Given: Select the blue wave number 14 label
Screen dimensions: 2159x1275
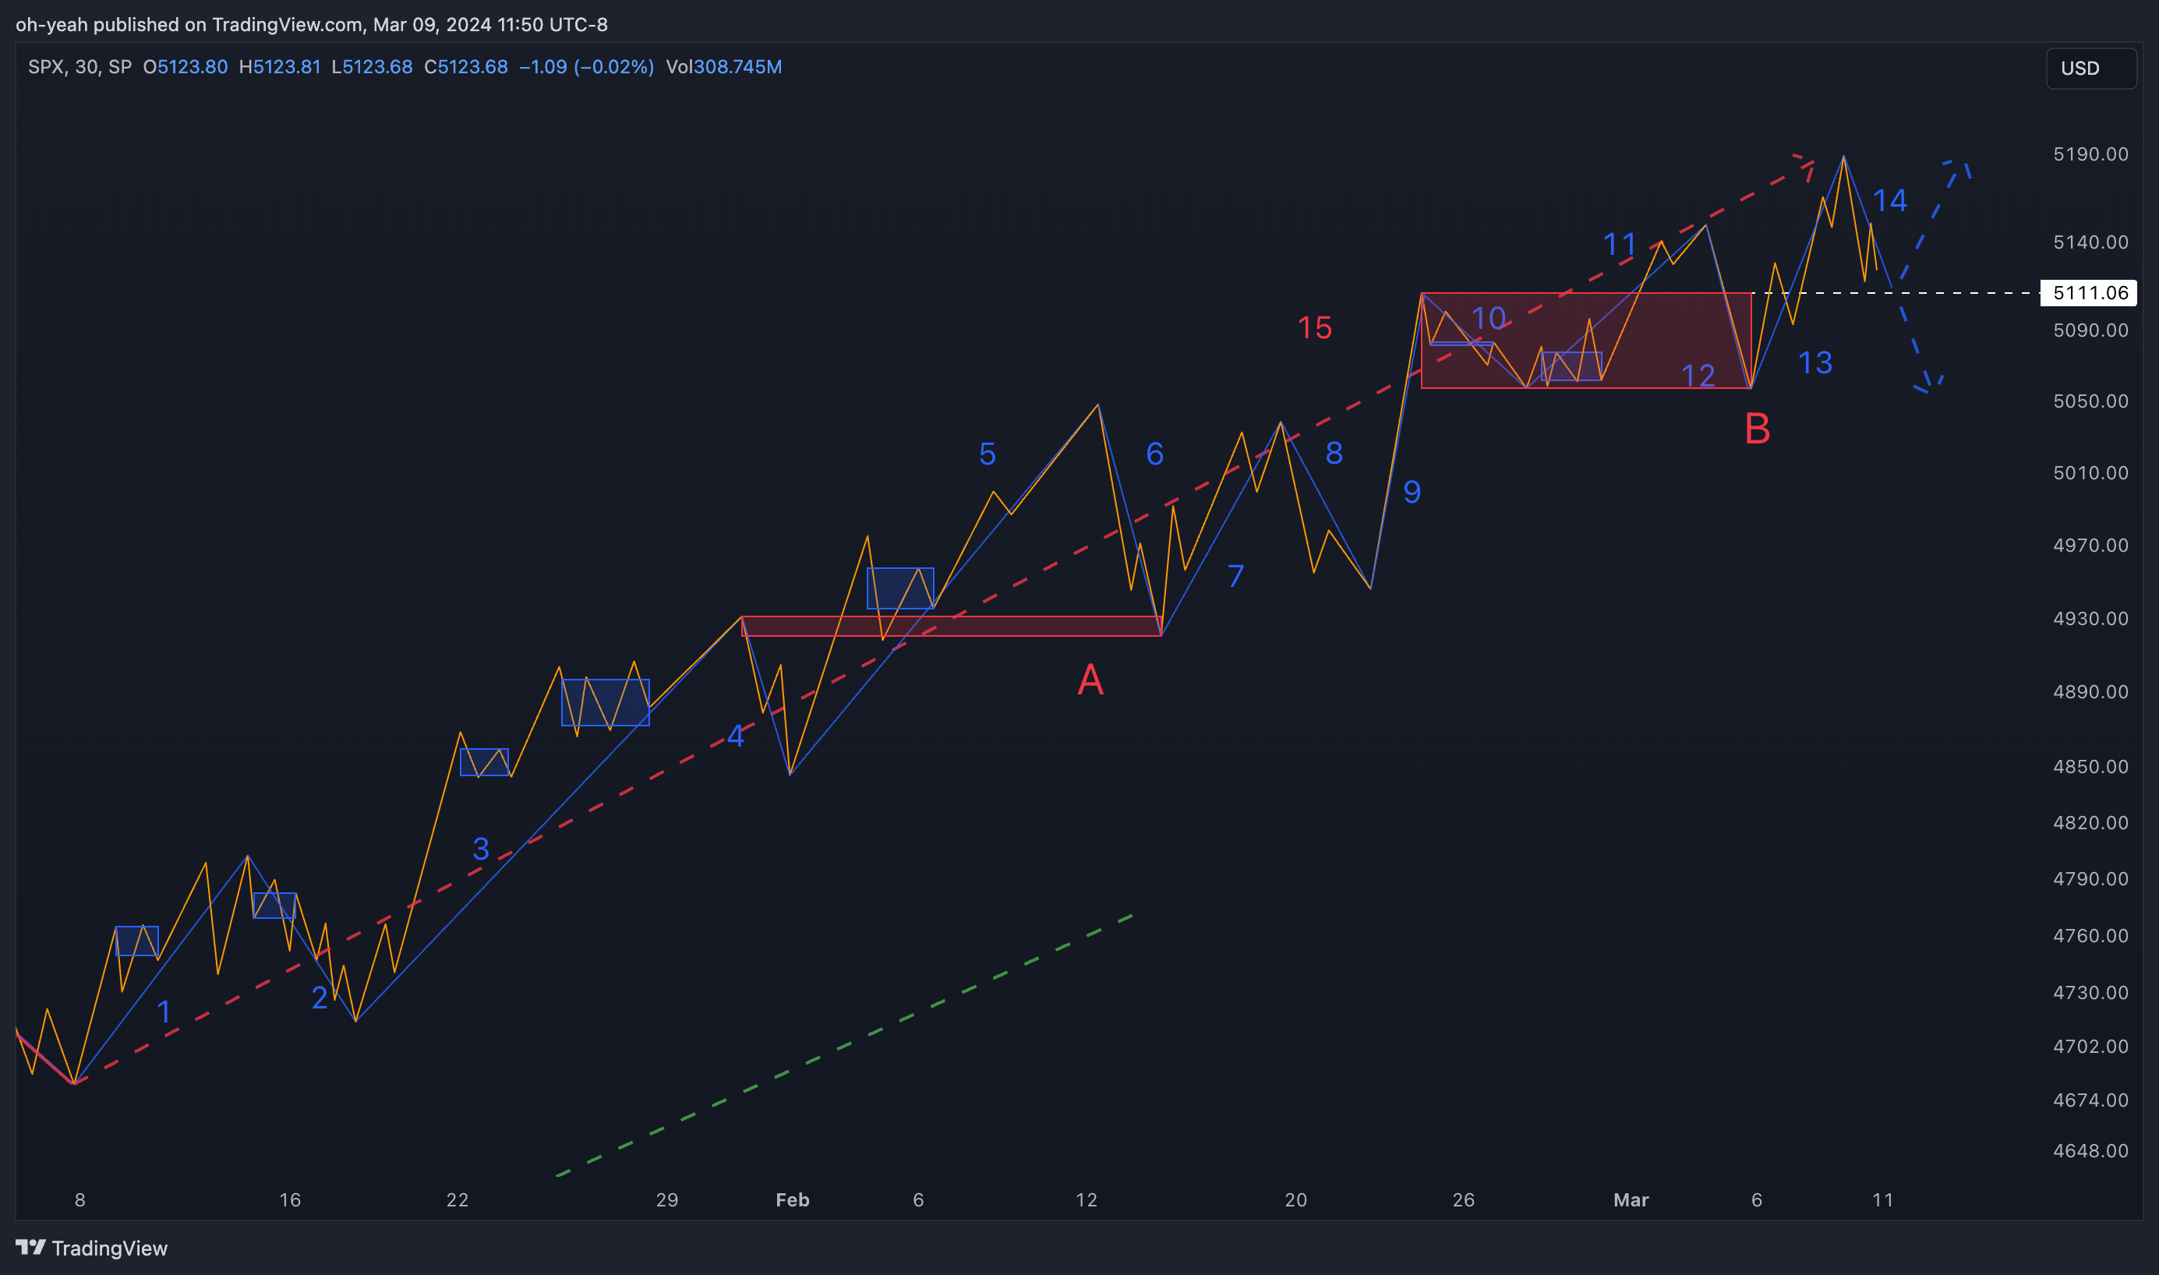Looking at the screenshot, I should [x=1889, y=201].
